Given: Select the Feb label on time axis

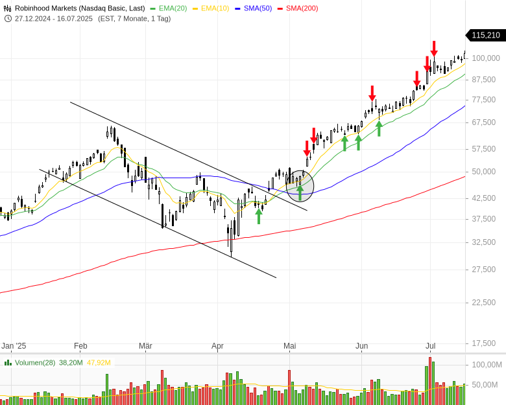Looking at the screenshot, I should pyautogui.click(x=80, y=346).
